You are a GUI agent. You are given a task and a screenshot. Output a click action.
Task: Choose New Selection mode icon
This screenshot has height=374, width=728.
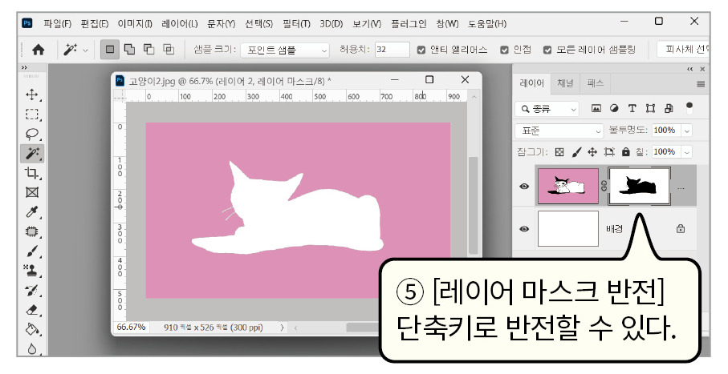click(110, 49)
